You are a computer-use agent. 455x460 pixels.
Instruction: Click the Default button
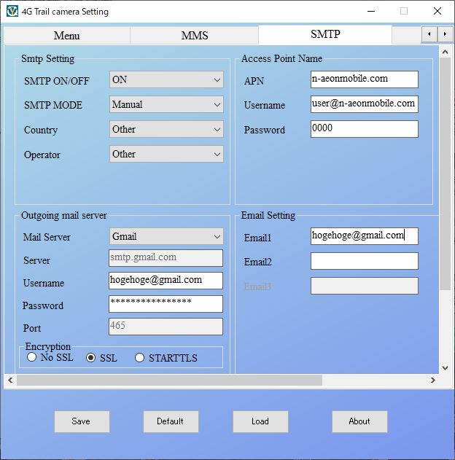(171, 421)
